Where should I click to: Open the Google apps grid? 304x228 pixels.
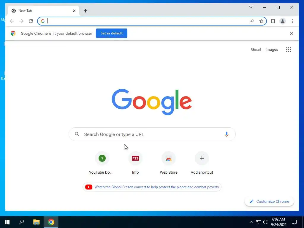pos(289,50)
